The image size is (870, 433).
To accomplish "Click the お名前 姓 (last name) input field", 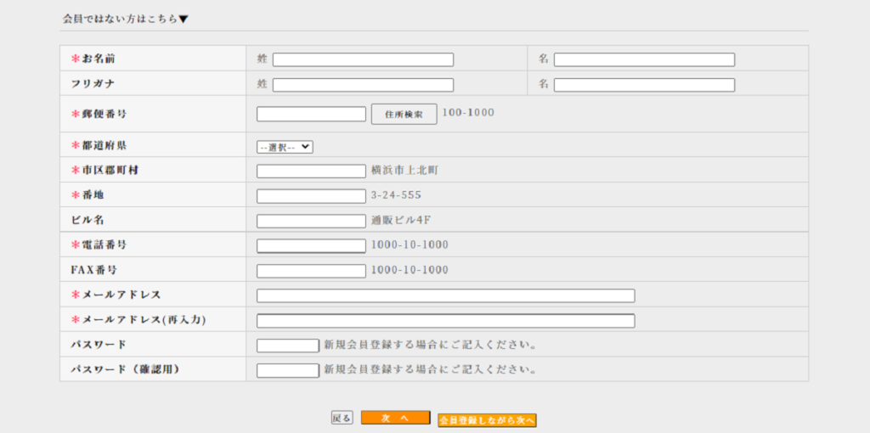I will [363, 60].
